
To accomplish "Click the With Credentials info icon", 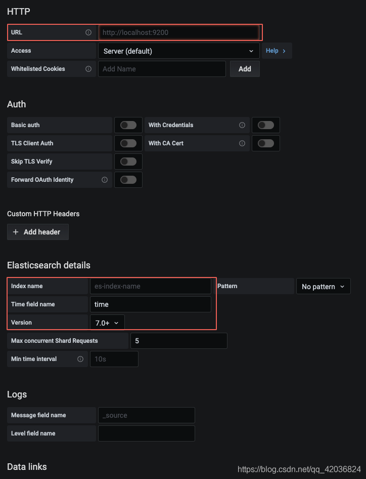I will click(x=242, y=125).
